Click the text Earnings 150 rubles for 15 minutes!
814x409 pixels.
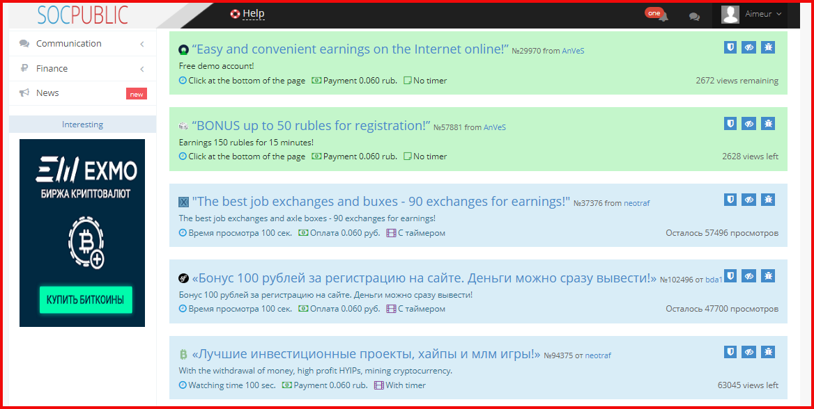coord(246,142)
